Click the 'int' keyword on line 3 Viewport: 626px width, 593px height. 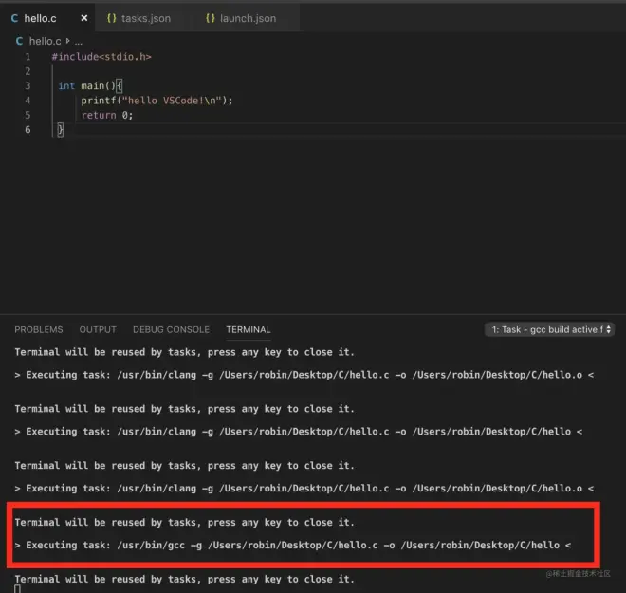coord(66,85)
